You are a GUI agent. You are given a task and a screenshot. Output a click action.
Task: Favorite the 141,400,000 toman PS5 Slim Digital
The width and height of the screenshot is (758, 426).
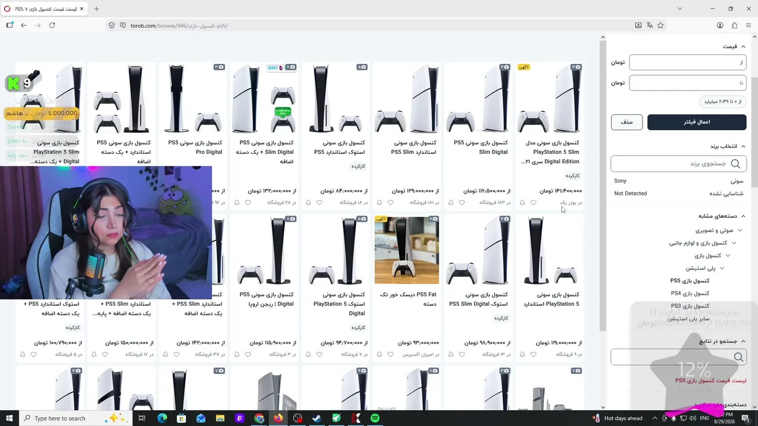534,202
